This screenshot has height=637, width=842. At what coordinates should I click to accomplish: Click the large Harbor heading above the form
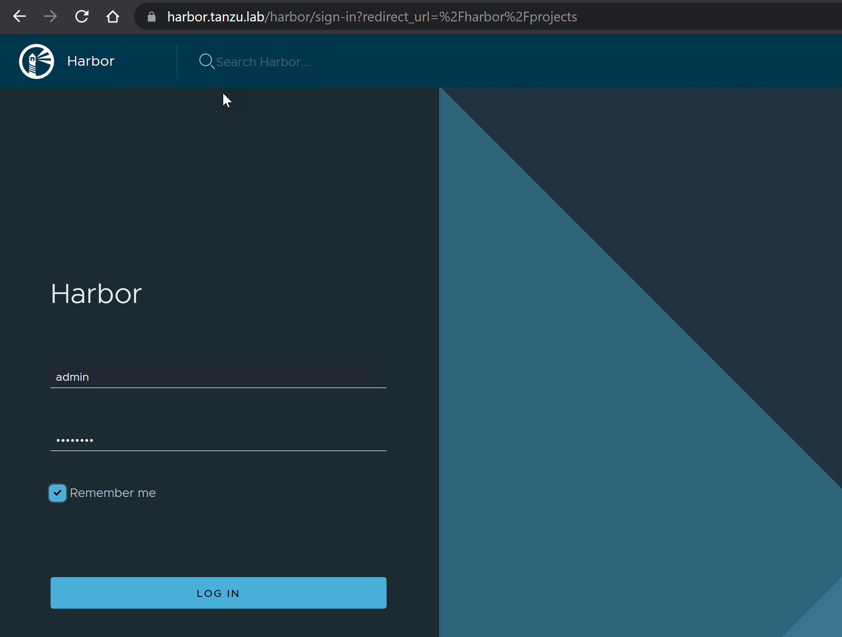click(96, 294)
